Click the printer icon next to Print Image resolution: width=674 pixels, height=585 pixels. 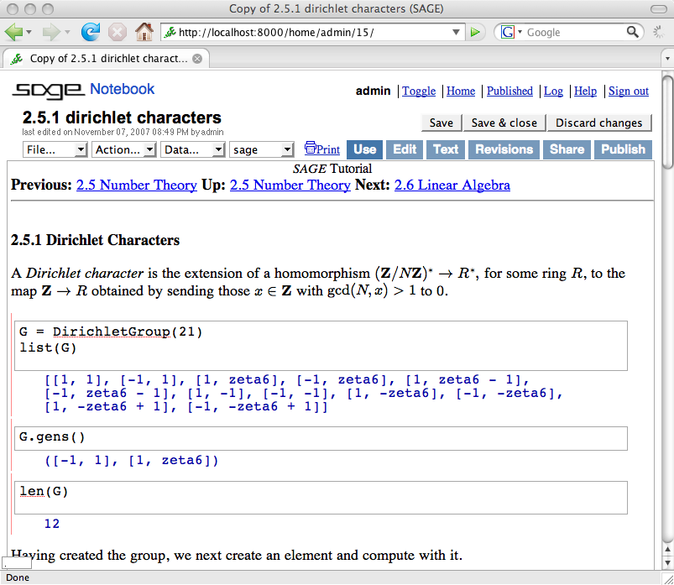click(x=310, y=148)
